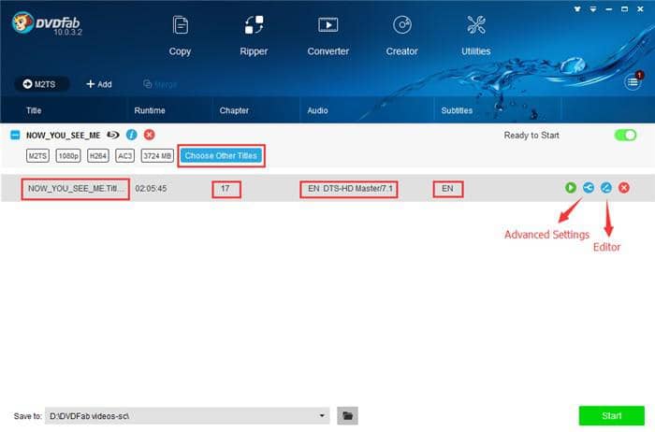Screen dimensions: 655x432
Task: Open the task queue list icon
Action: (633, 81)
